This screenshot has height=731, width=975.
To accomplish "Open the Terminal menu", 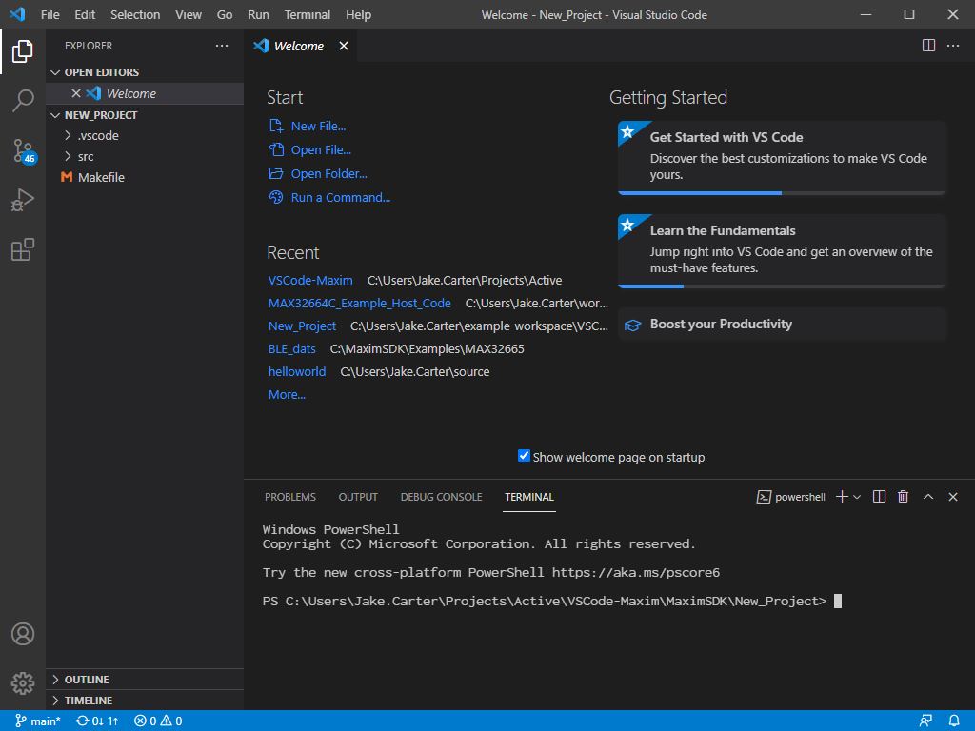I will click(308, 14).
